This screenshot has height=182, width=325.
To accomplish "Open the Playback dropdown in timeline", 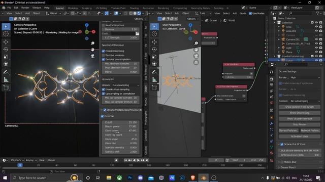I will [17, 160].
